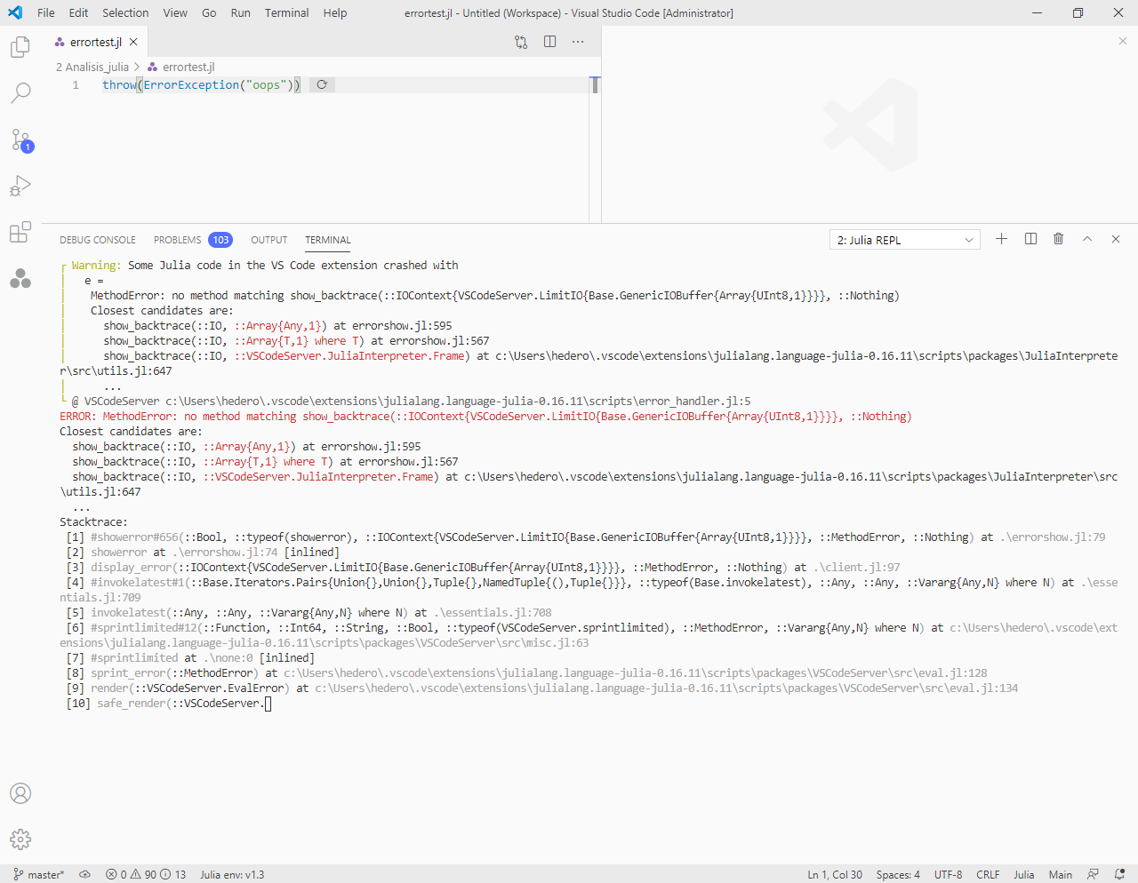Click 'Ln 1, Col 30' cursor position
This screenshot has width=1138, height=883.
click(x=835, y=874)
